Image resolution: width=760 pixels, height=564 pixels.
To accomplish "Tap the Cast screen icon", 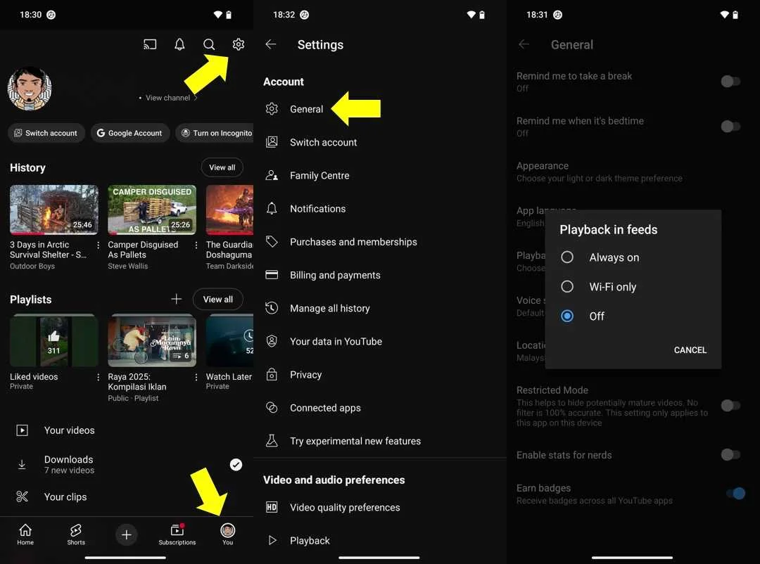I will tap(150, 44).
